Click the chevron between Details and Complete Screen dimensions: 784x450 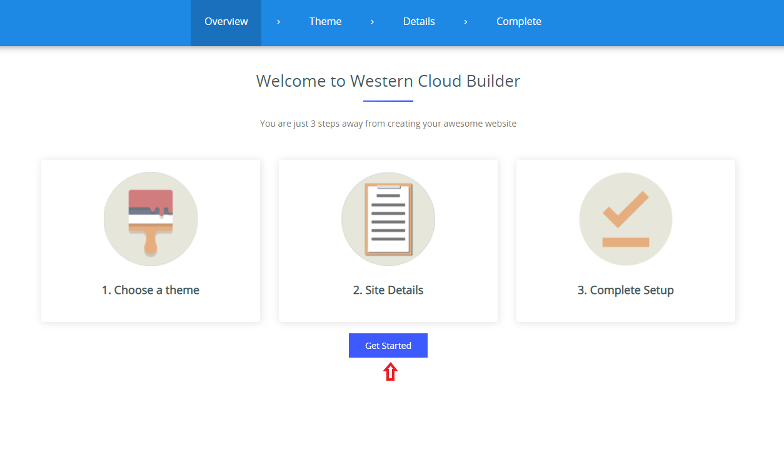(x=466, y=22)
